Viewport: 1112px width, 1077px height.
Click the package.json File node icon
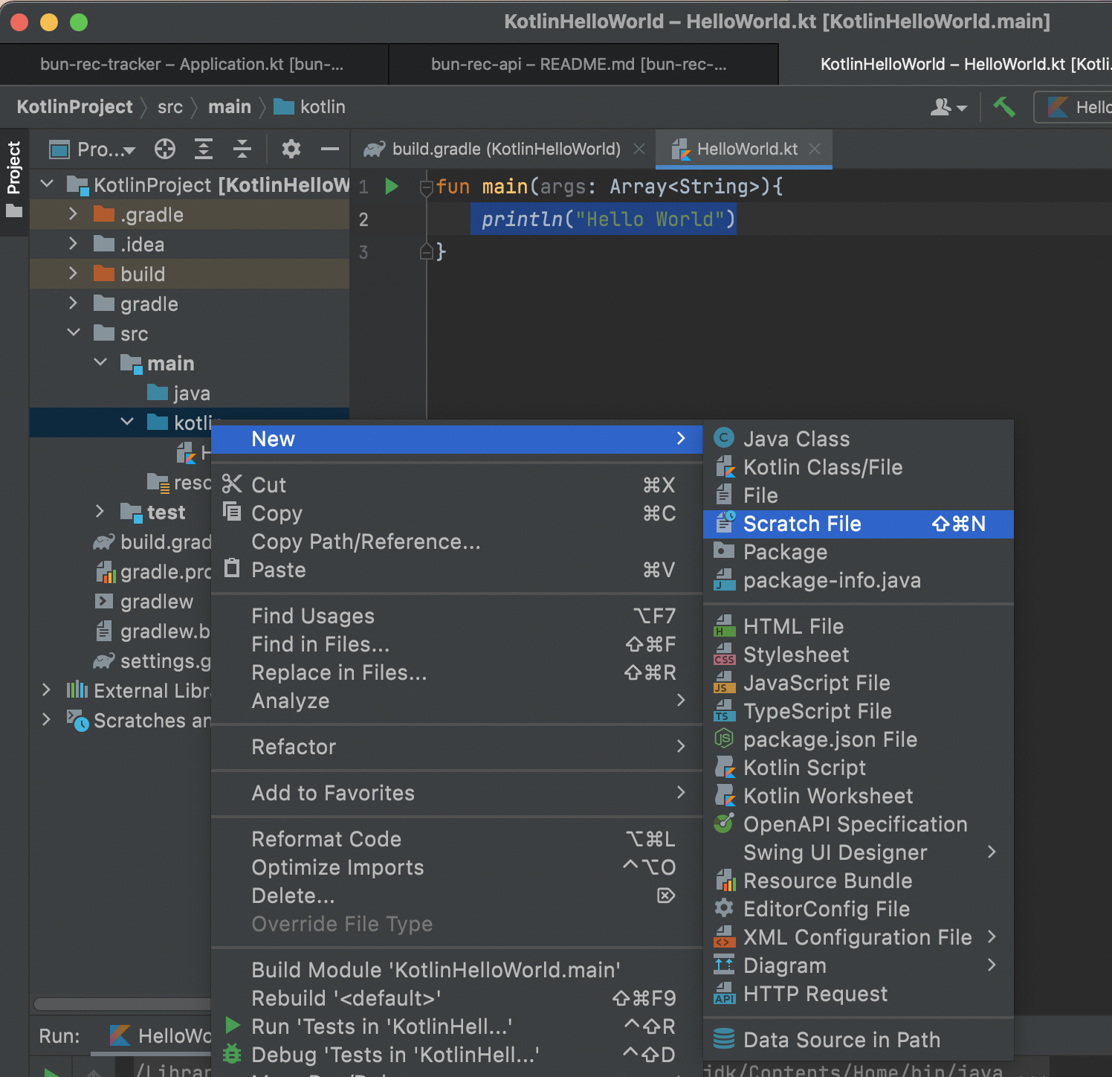pos(724,739)
